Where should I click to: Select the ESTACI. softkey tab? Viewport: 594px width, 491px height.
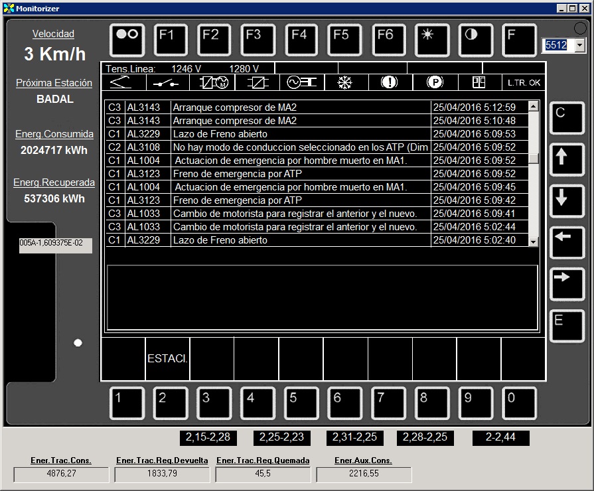pos(167,359)
